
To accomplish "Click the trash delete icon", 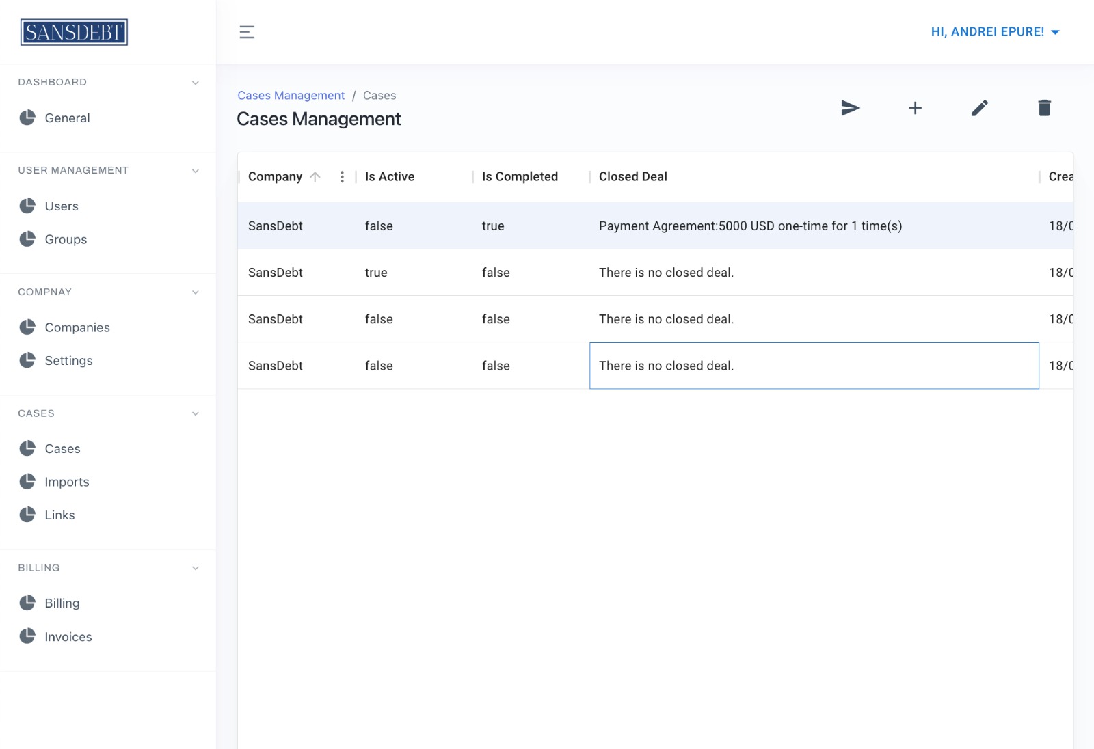I will 1044,108.
